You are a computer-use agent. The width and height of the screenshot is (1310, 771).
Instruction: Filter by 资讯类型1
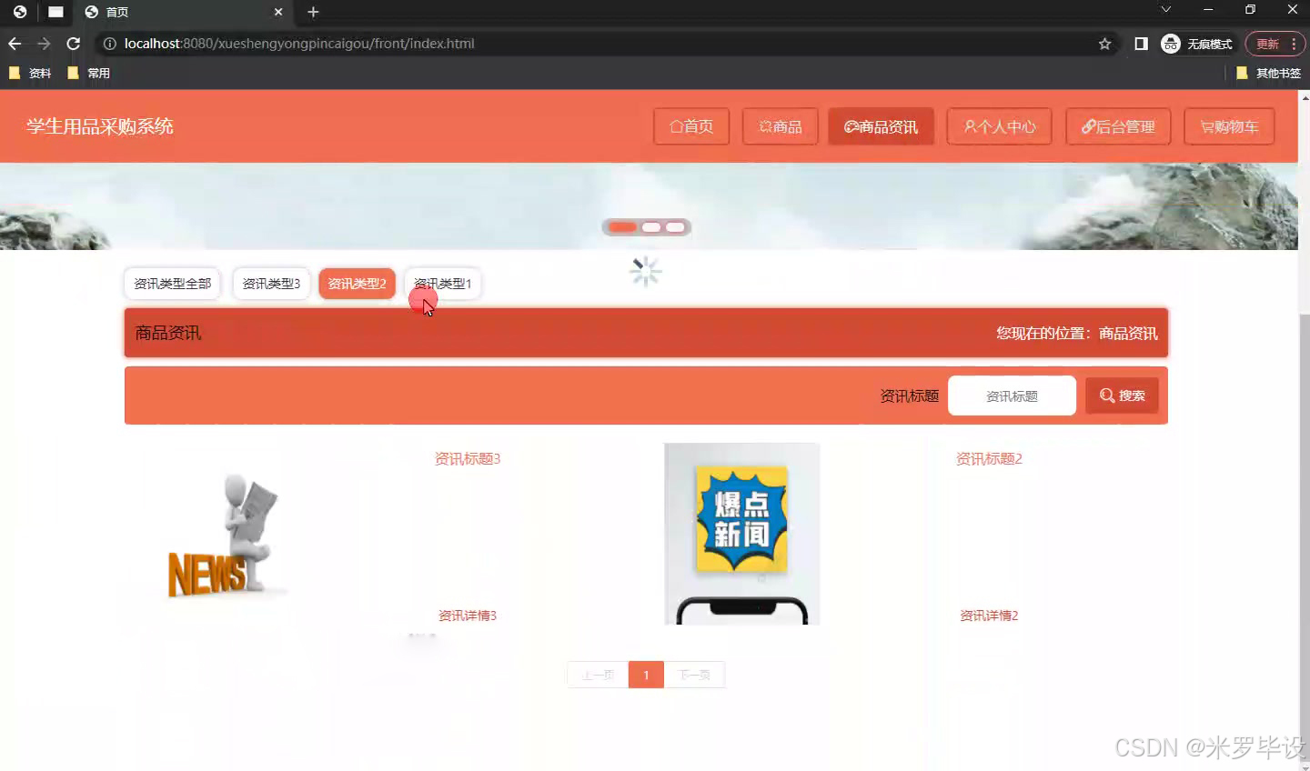click(443, 284)
